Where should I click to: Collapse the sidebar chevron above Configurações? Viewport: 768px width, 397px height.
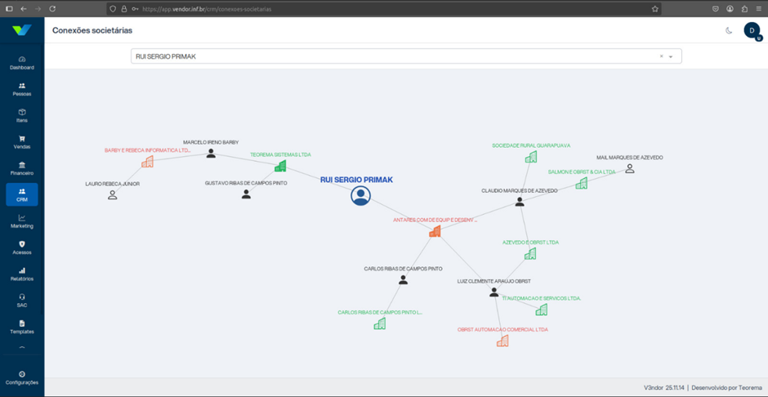pos(22,347)
